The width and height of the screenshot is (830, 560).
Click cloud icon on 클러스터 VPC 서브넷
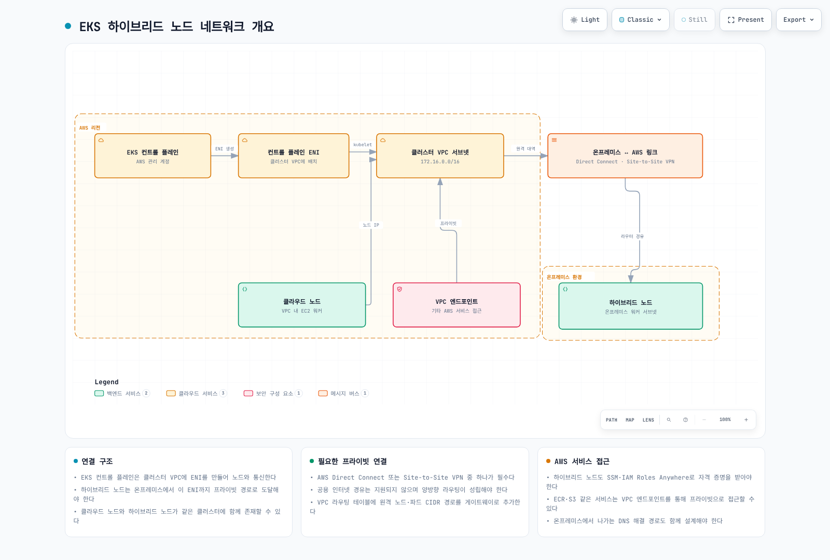(x=383, y=140)
